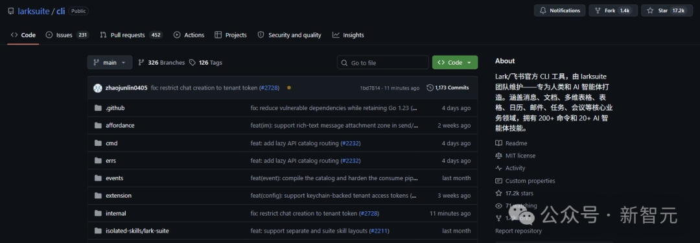This screenshot has width=700, height=243.
Task: Open the MIT license link
Action: (x=520, y=156)
